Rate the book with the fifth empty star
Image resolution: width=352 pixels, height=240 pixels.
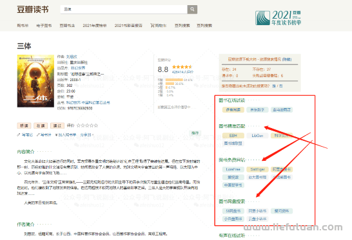click(96, 125)
